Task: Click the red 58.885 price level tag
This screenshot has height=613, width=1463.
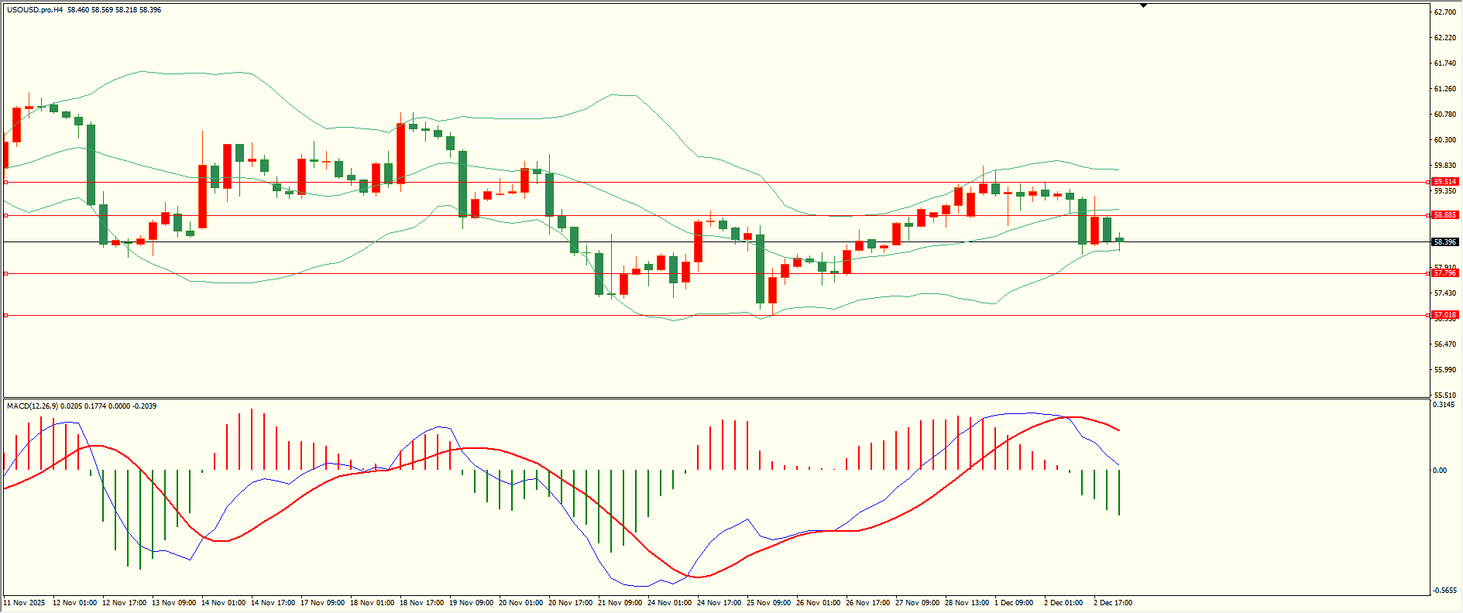Action: (x=1445, y=215)
